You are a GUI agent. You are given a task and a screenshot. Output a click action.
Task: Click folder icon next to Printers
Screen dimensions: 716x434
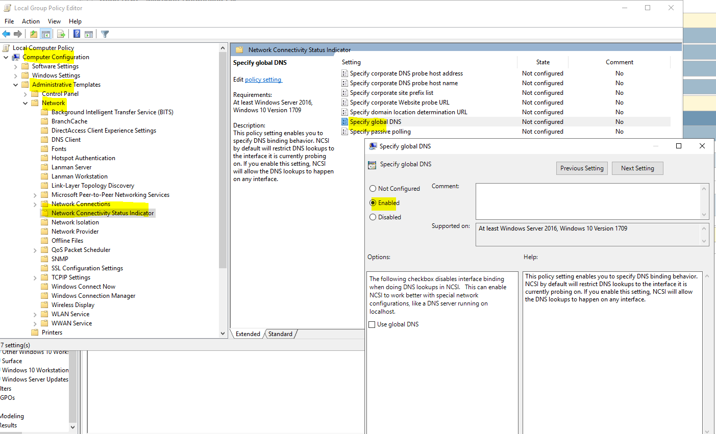[x=35, y=333]
